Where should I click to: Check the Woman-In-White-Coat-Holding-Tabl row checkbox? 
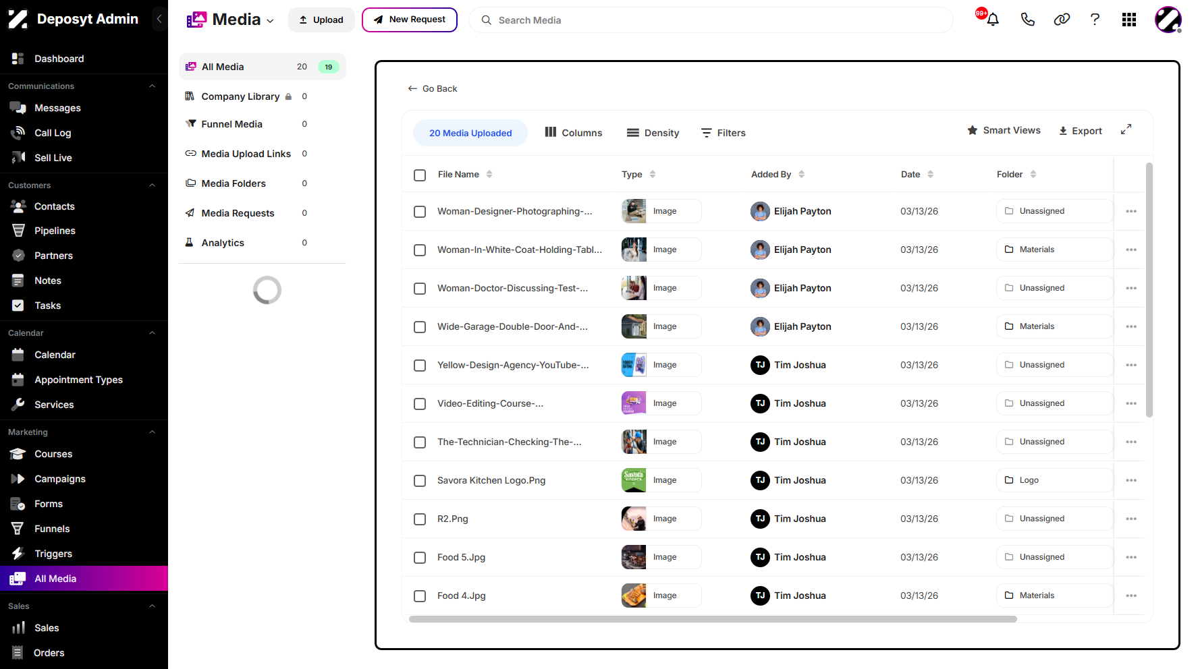tap(420, 250)
